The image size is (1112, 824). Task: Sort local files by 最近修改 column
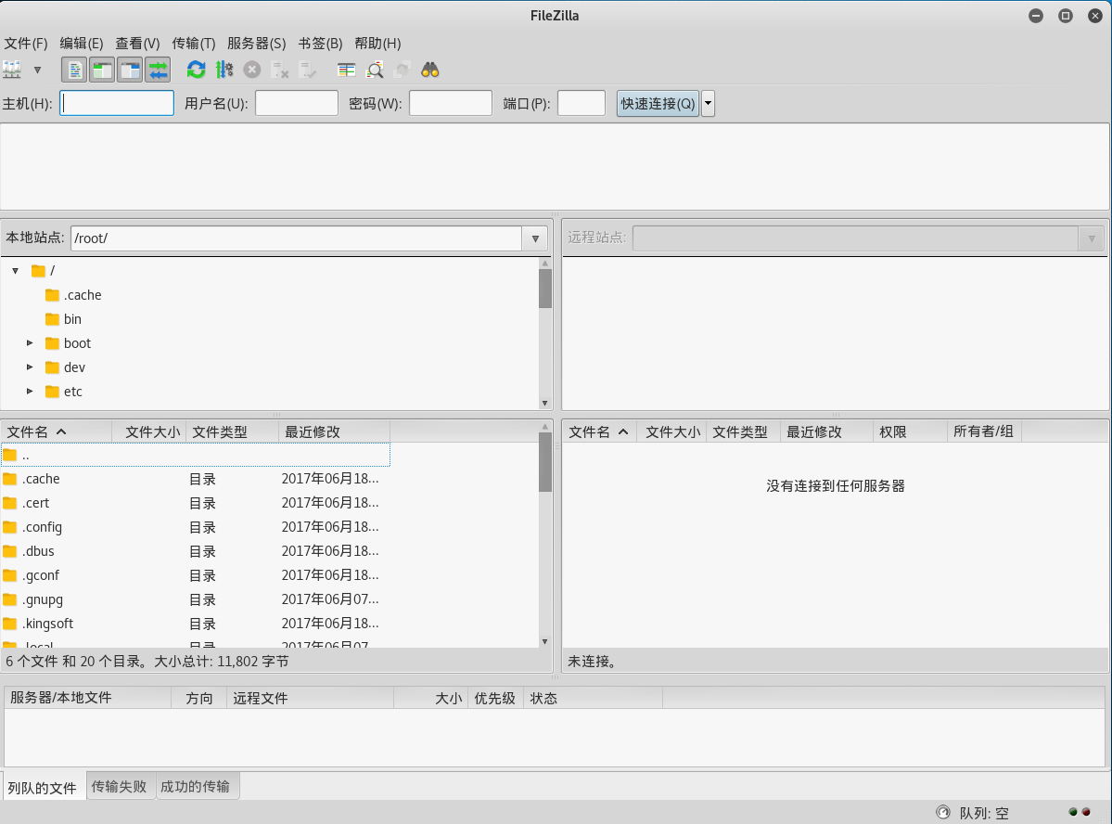pos(333,431)
